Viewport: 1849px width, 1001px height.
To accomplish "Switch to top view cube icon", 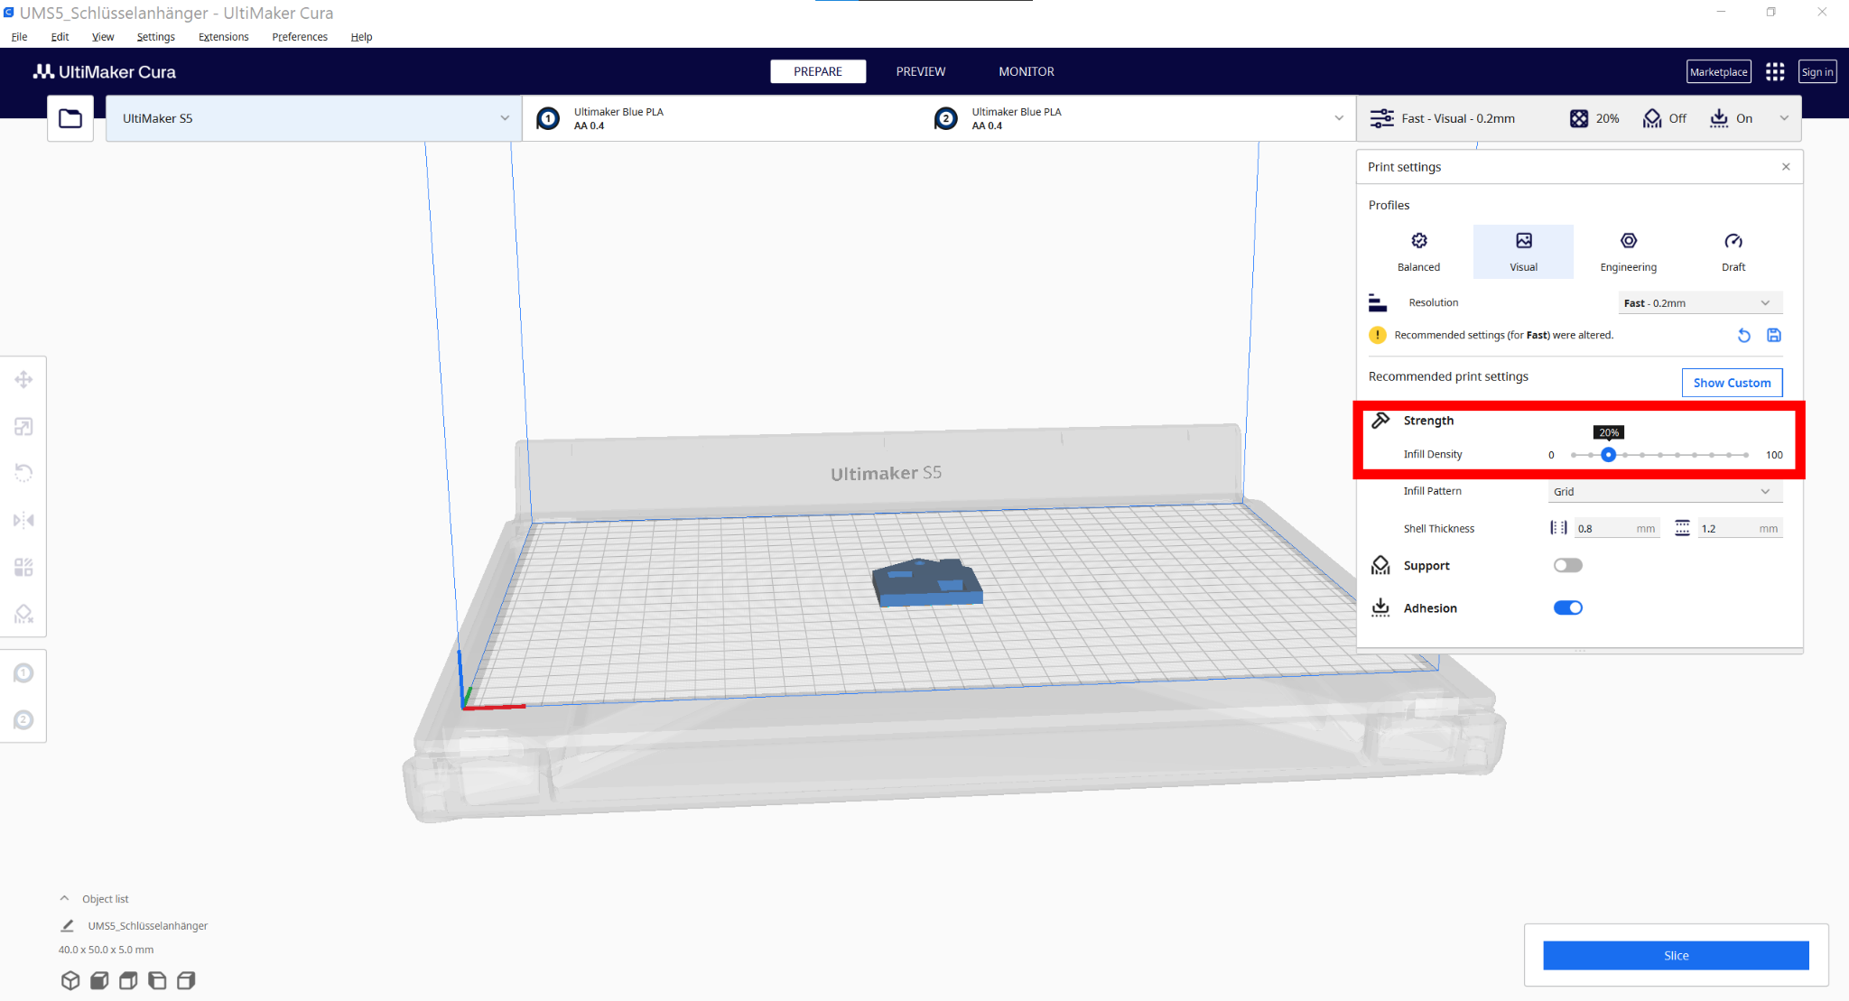I will 128,980.
